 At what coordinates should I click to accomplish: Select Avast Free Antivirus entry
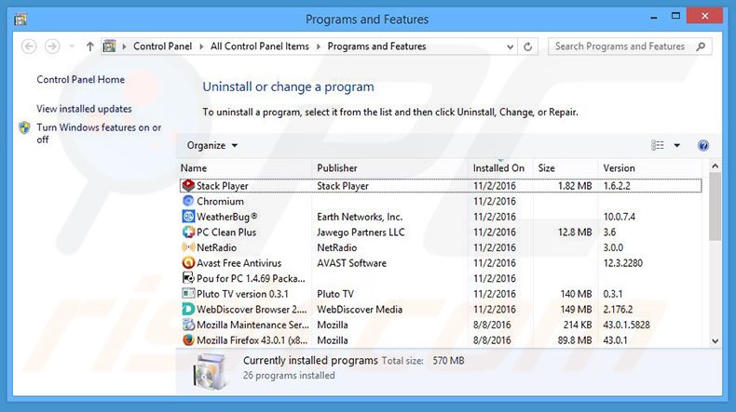[239, 263]
